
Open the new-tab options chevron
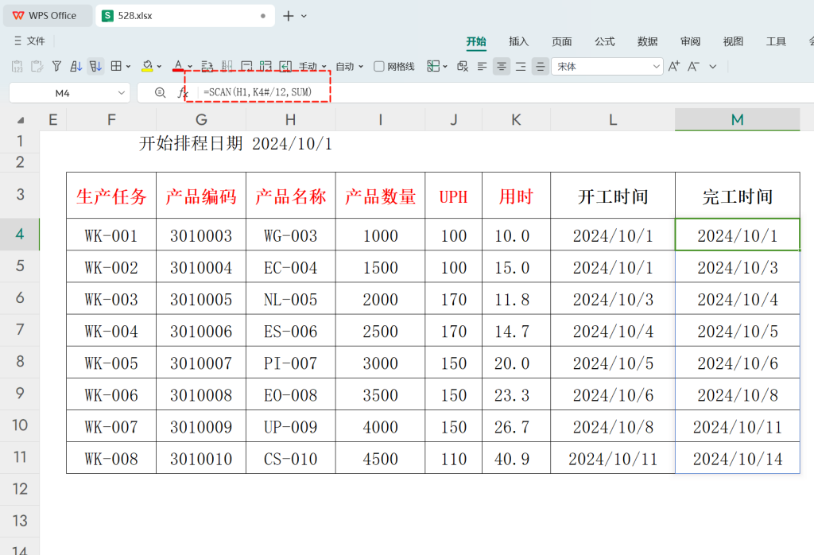pyautogui.click(x=304, y=16)
